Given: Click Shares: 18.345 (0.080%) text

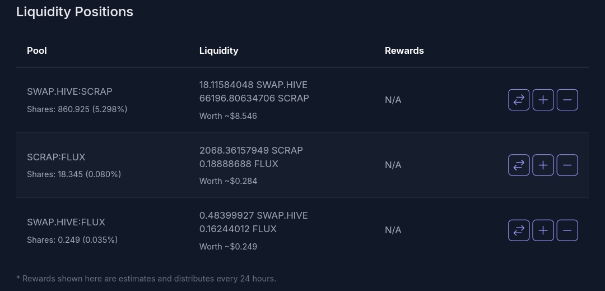Looking at the screenshot, I should pyautogui.click(x=74, y=174).
